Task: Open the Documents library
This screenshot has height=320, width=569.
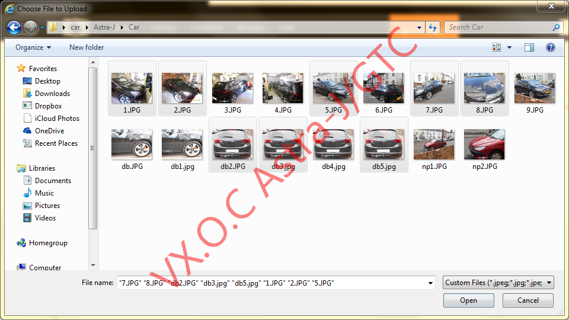Action: pos(47,180)
